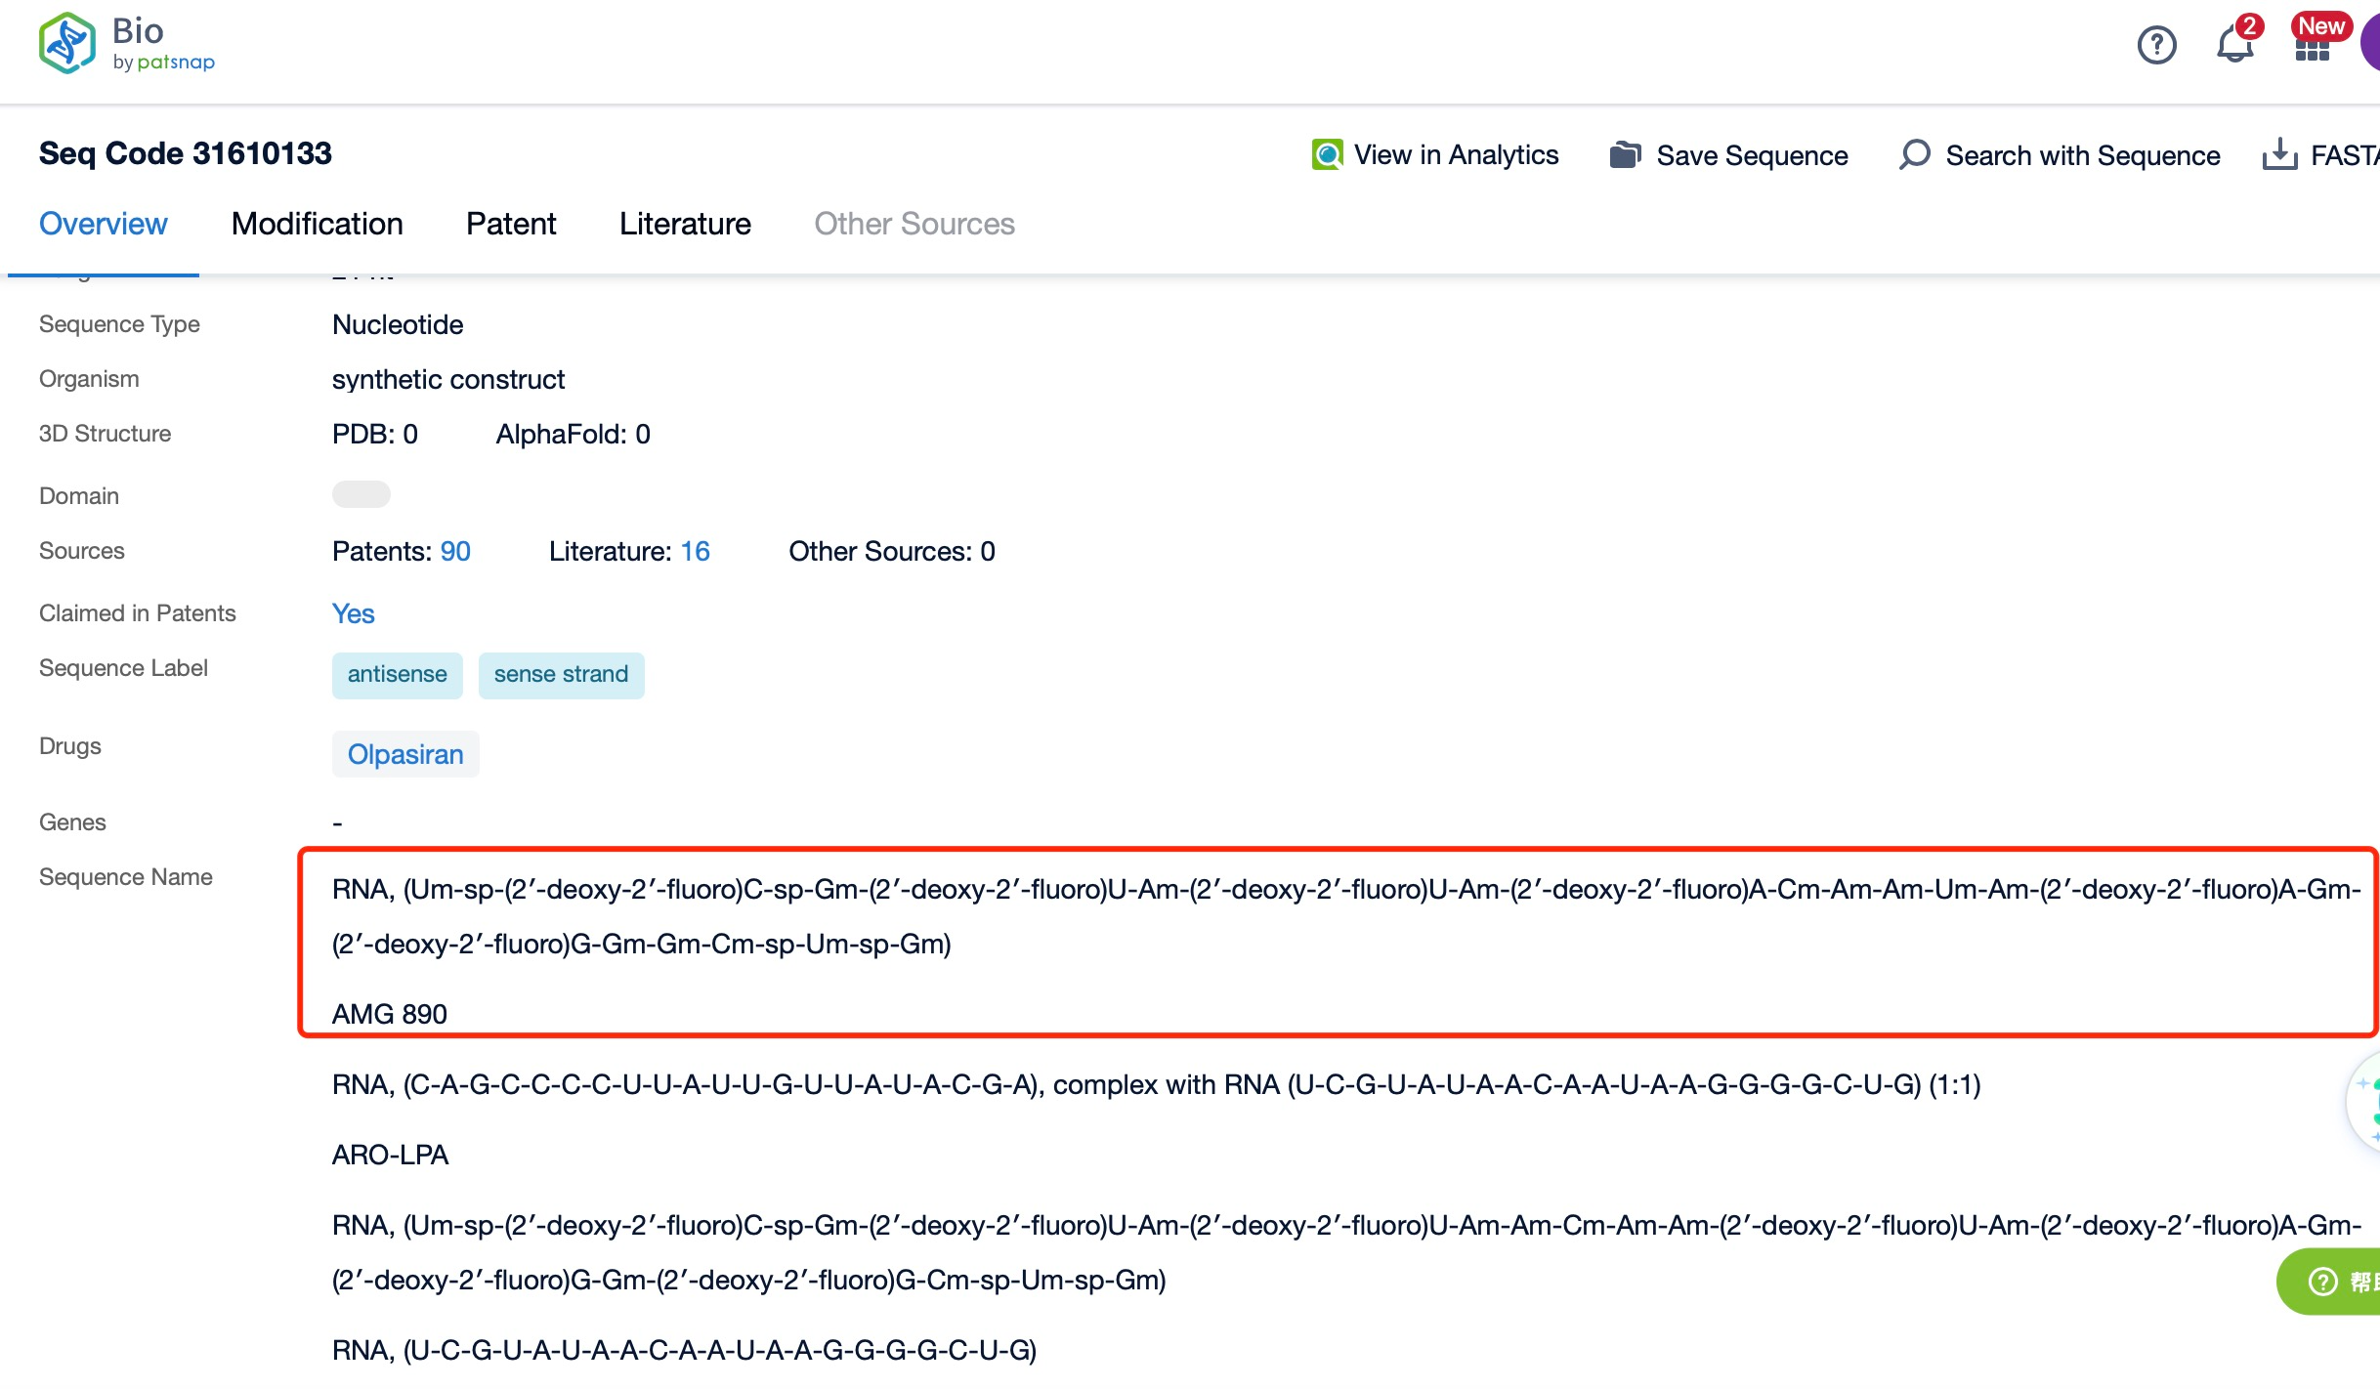
Task: Click the help question mark icon
Action: 2155,46
